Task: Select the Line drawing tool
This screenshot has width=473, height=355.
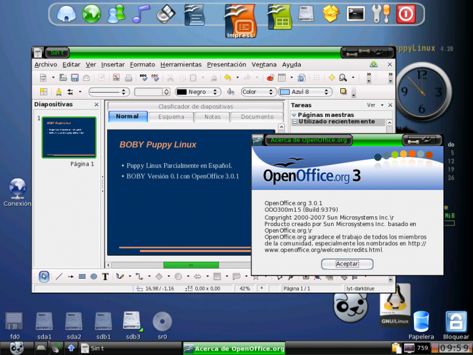Action: (x=59, y=276)
